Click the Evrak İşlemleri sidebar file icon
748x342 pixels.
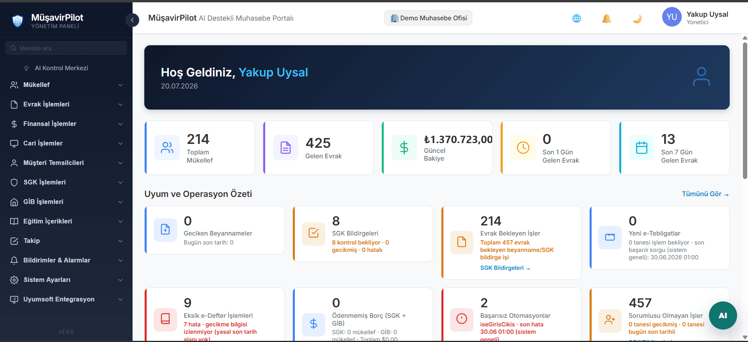(x=14, y=105)
